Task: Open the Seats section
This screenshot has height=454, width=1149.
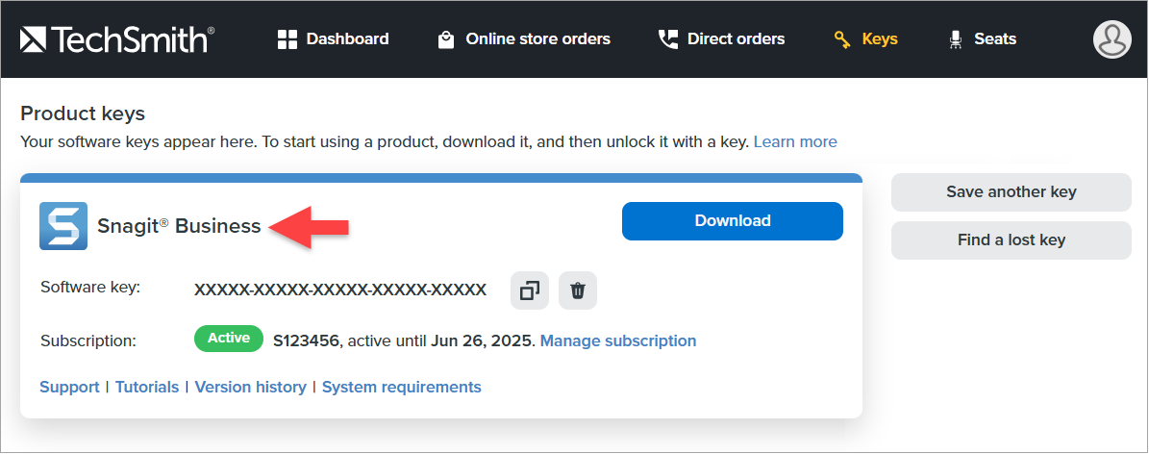Action: (982, 39)
